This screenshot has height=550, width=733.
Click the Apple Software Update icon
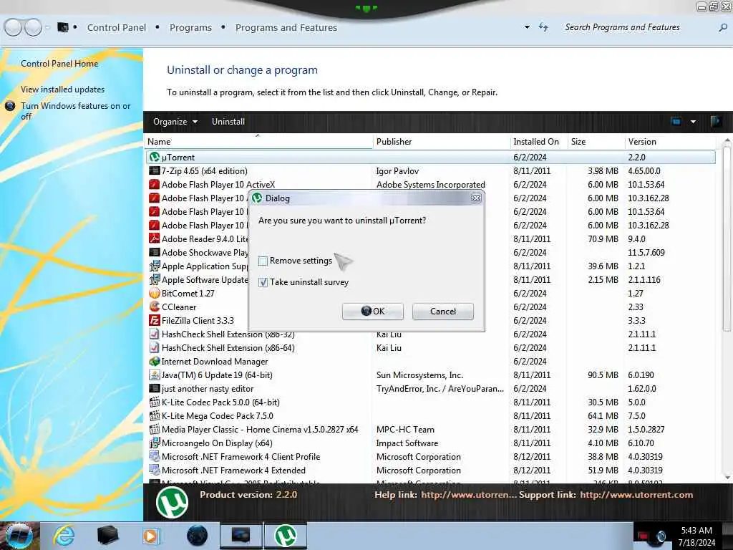coord(155,280)
